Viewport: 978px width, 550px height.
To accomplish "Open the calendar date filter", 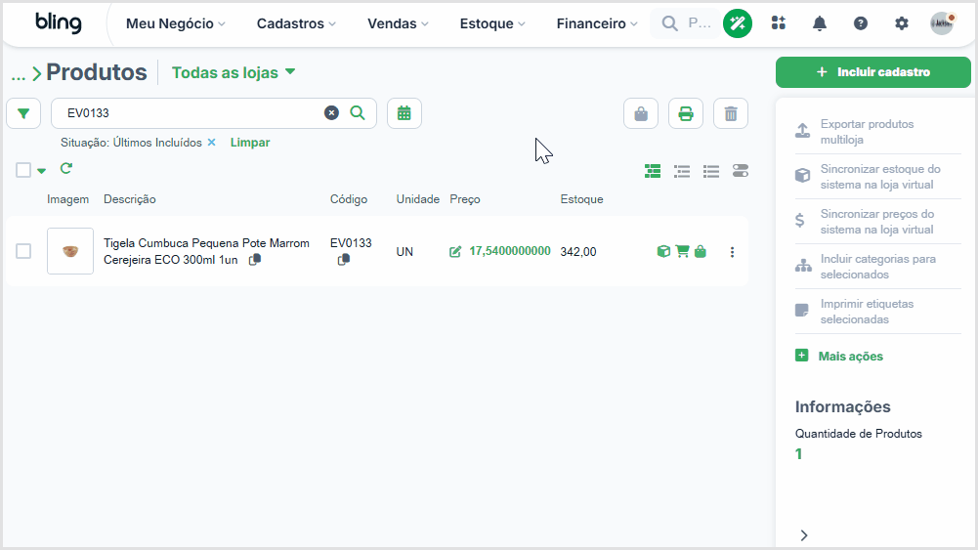I will coord(404,113).
